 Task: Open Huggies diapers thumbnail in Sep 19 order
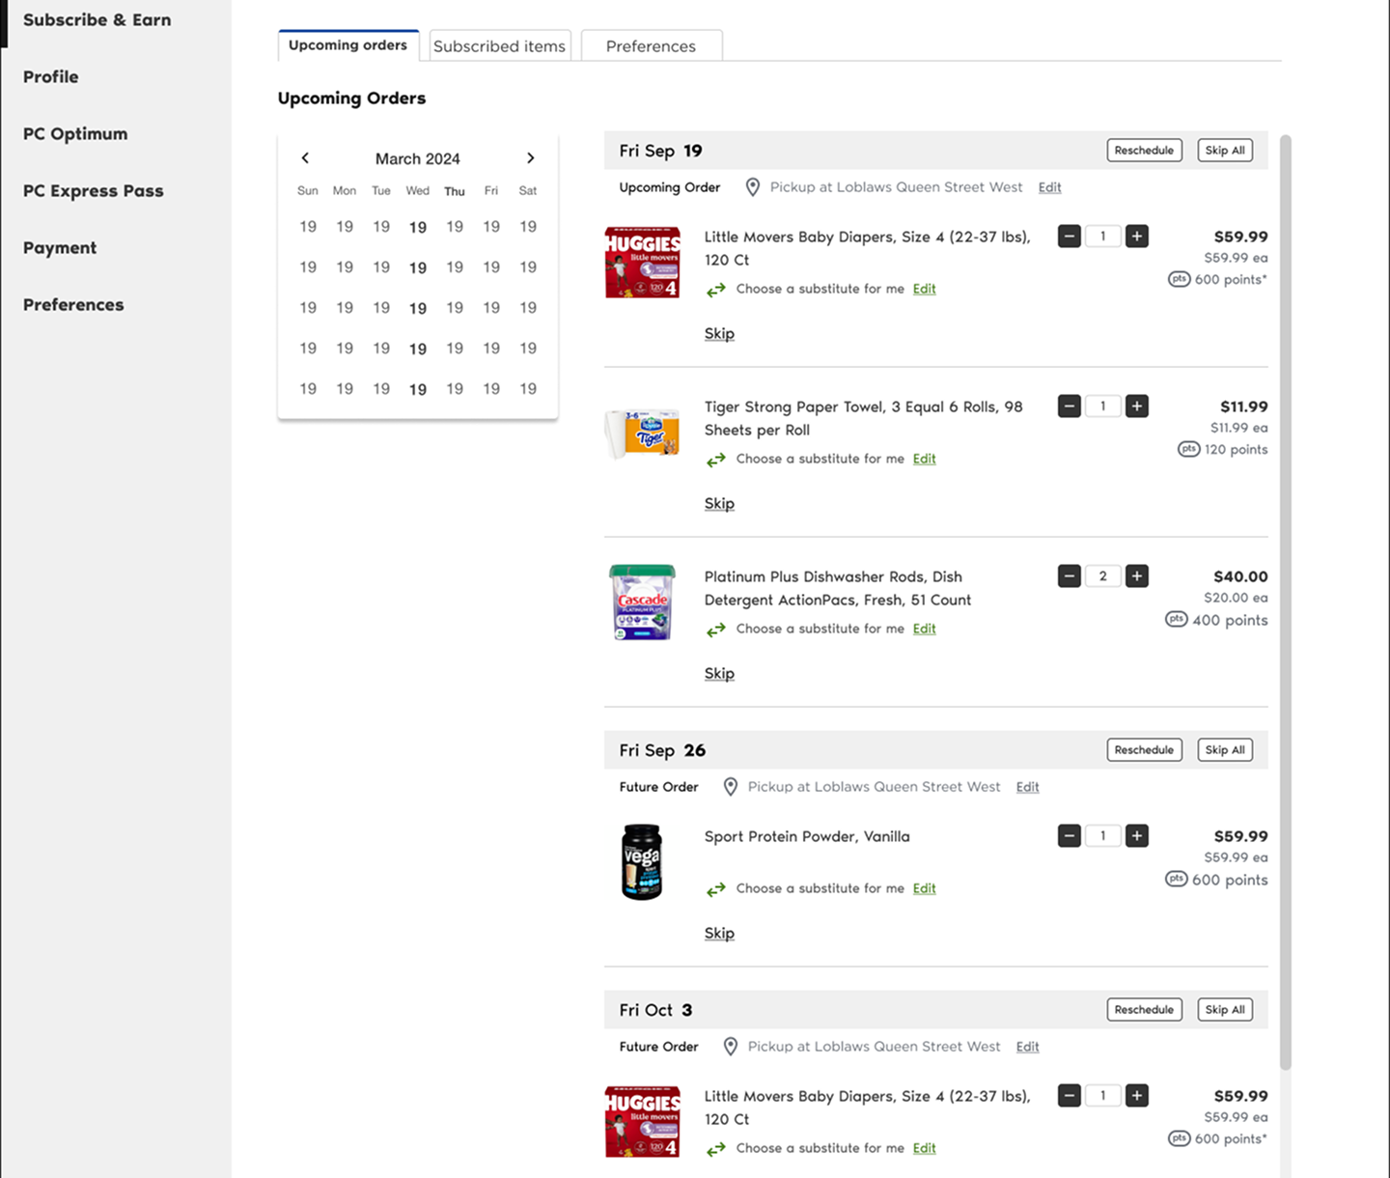coord(643,262)
